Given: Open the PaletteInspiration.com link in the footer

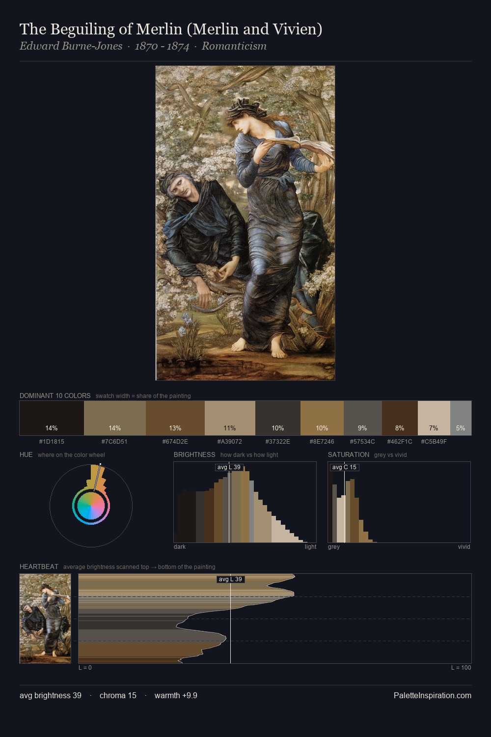Looking at the screenshot, I should (433, 696).
